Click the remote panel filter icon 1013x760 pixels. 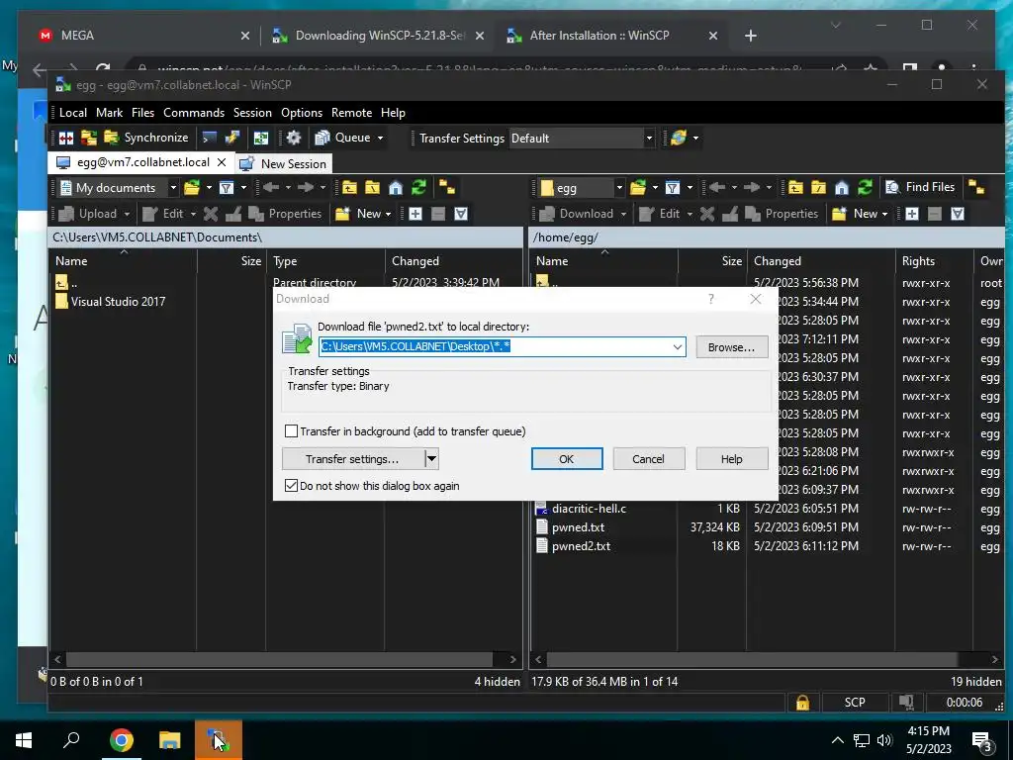pyautogui.click(x=673, y=188)
